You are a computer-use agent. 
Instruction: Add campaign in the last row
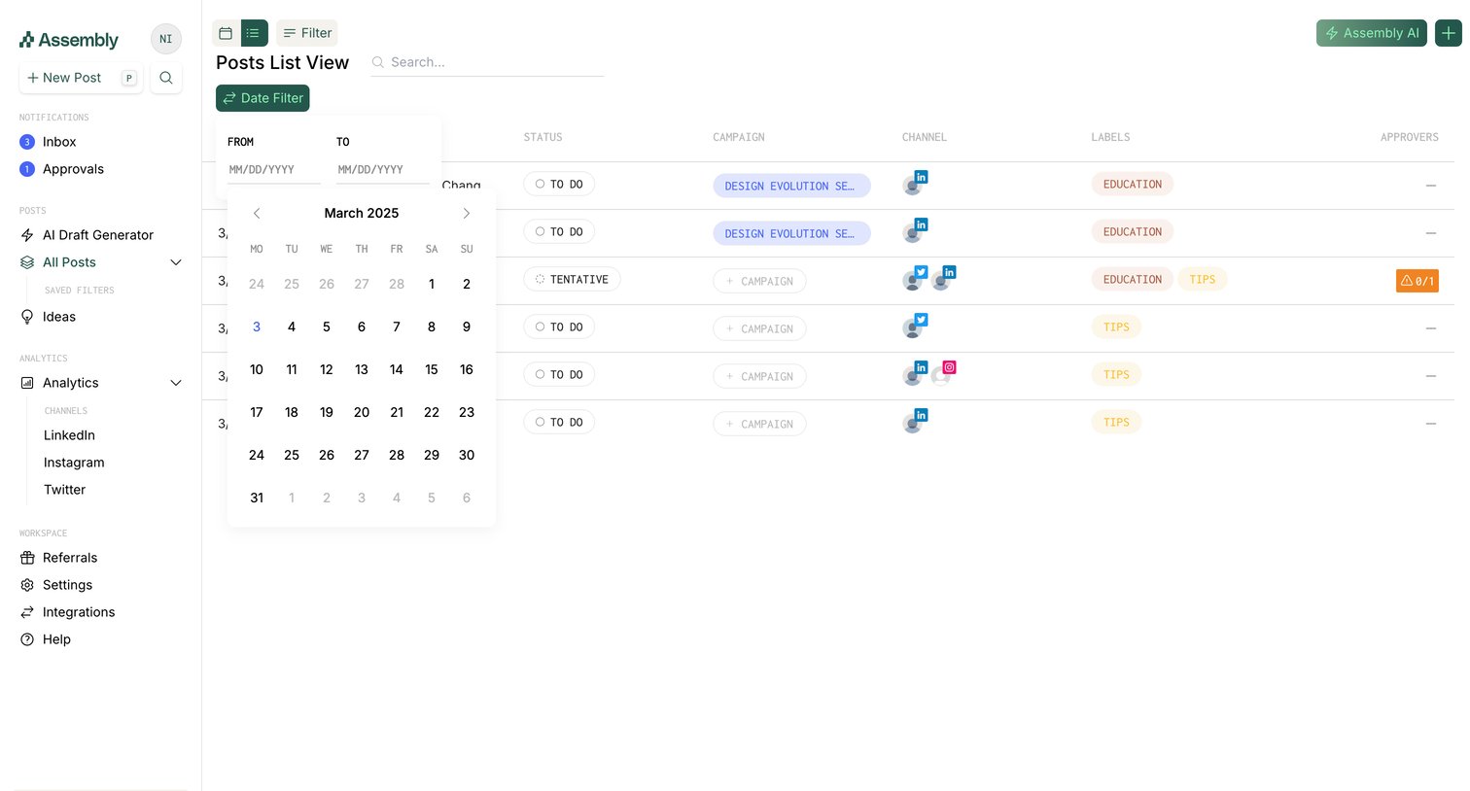tap(759, 424)
